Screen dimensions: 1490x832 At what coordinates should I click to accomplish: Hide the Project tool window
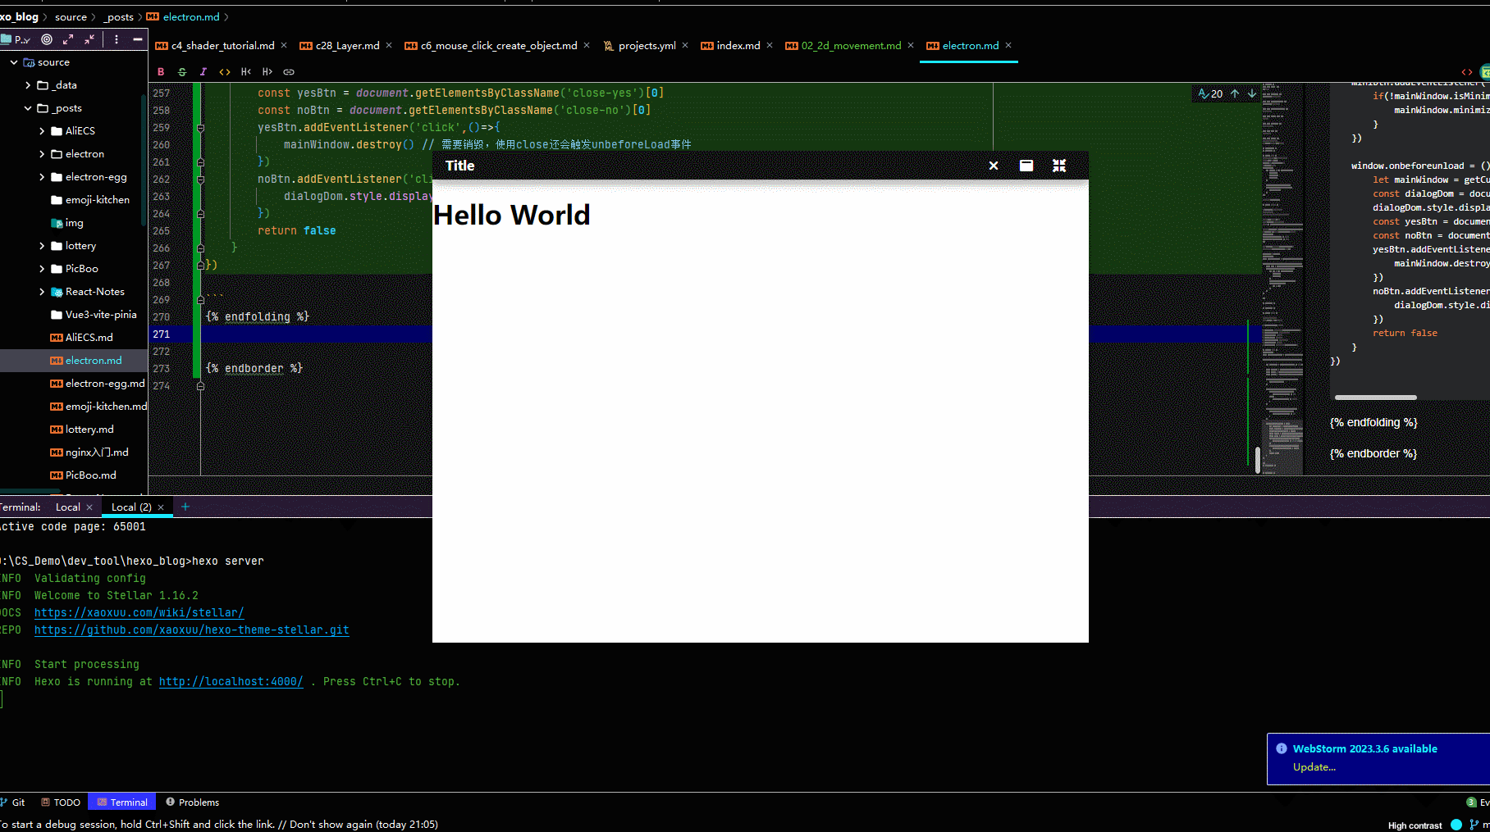(x=138, y=39)
